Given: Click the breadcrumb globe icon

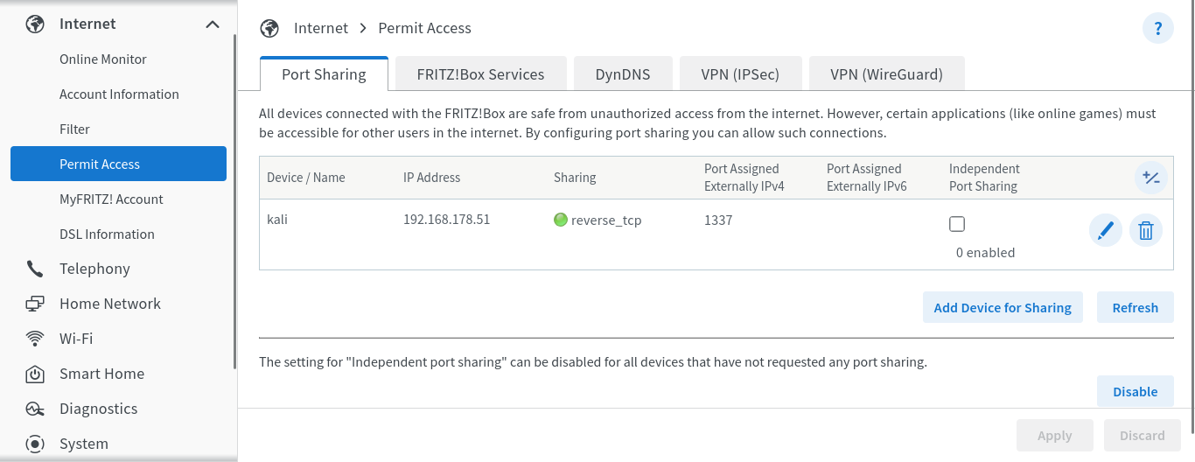Looking at the screenshot, I should [269, 28].
